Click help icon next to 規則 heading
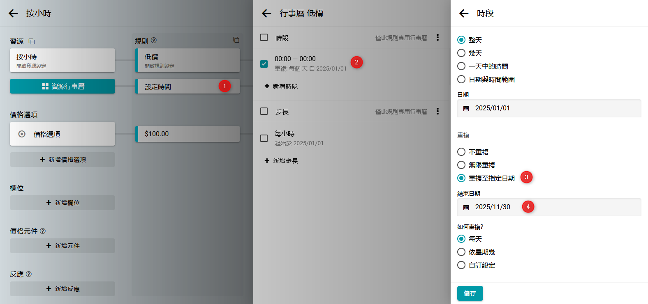The width and height of the screenshot is (648, 304). coord(154,41)
